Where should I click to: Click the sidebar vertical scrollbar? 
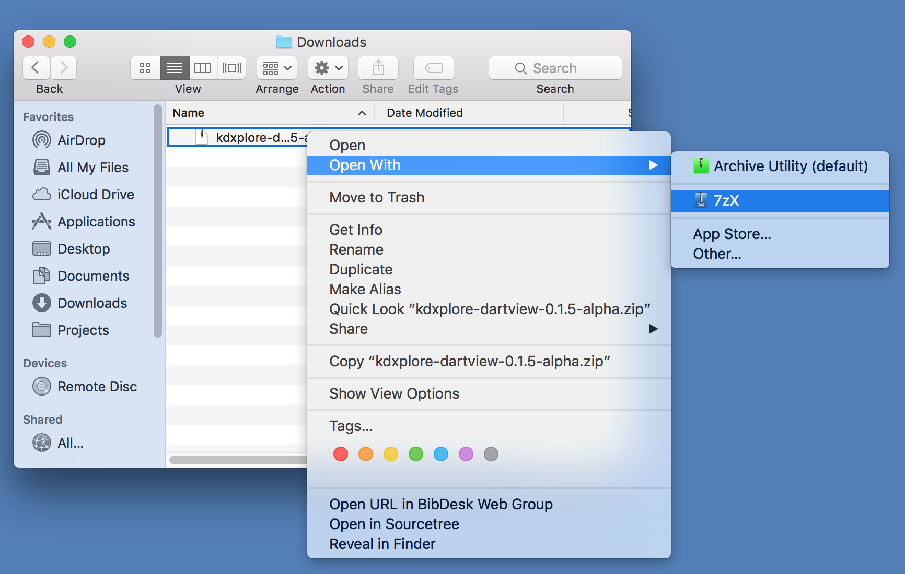click(x=158, y=221)
